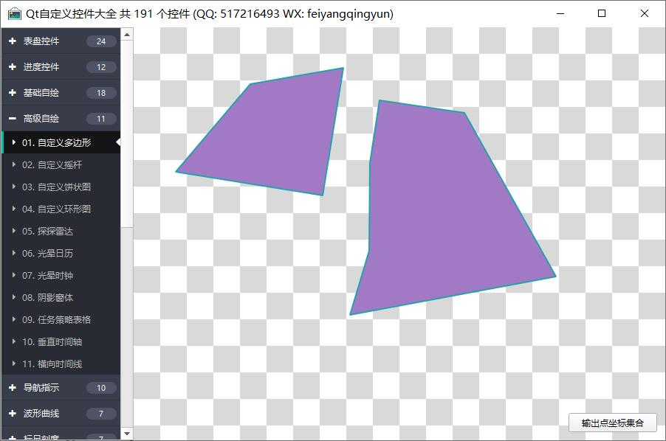Click the arrow icon before 05. 探探雷达
The width and height of the screenshot is (666, 441).
[x=14, y=232]
